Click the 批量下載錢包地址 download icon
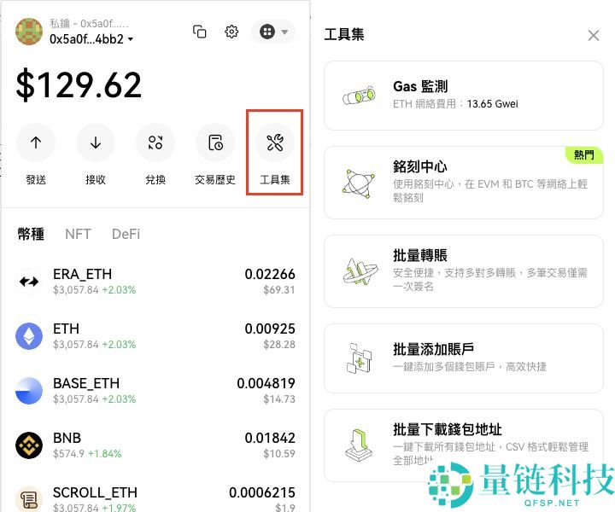615x512 pixels. [359, 445]
